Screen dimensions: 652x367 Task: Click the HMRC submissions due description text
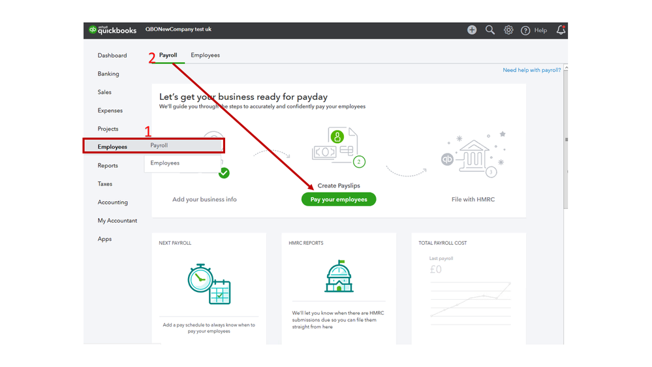[x=337, y=319]
